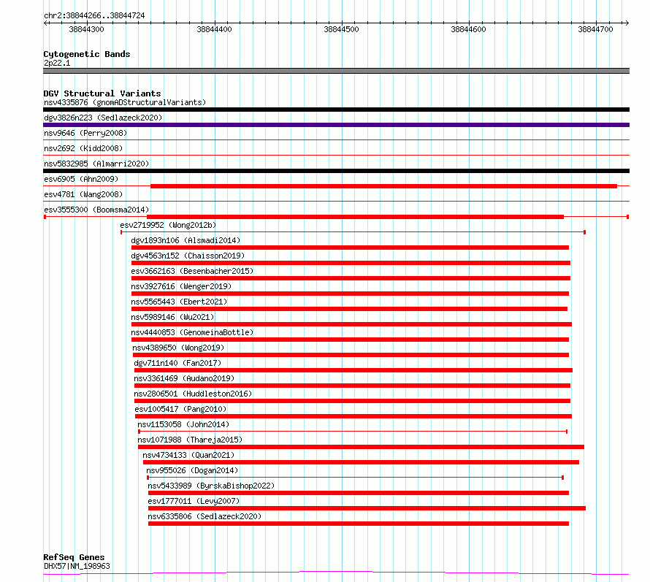Open variant dgv711n140 (Fan2017)
This screenshot has width=650, height=582.
pyautogui.click(x=178, y=363)
